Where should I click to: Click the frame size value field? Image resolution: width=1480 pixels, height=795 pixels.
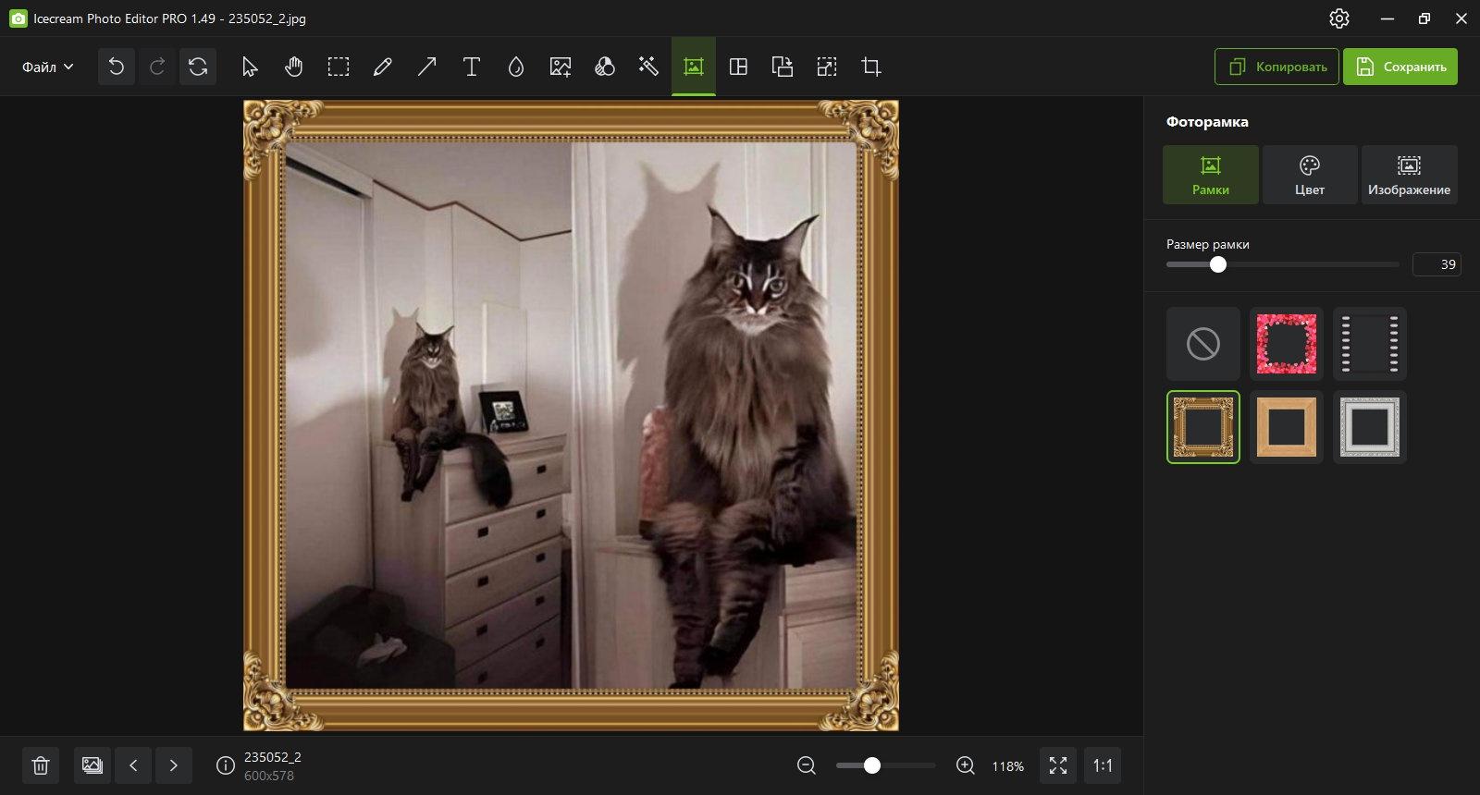pyautogui.click(x=1437, y=264)
